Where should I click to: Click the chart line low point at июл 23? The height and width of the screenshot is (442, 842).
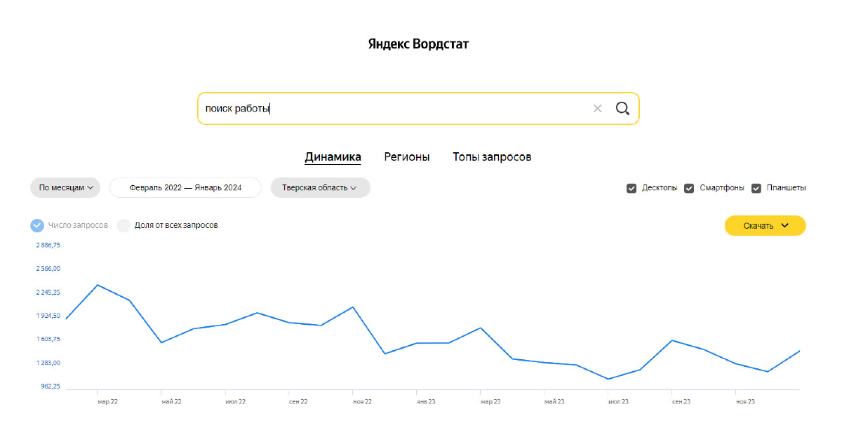click(608, 379)
